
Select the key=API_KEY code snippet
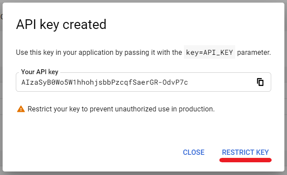click(x=209, y=53)
